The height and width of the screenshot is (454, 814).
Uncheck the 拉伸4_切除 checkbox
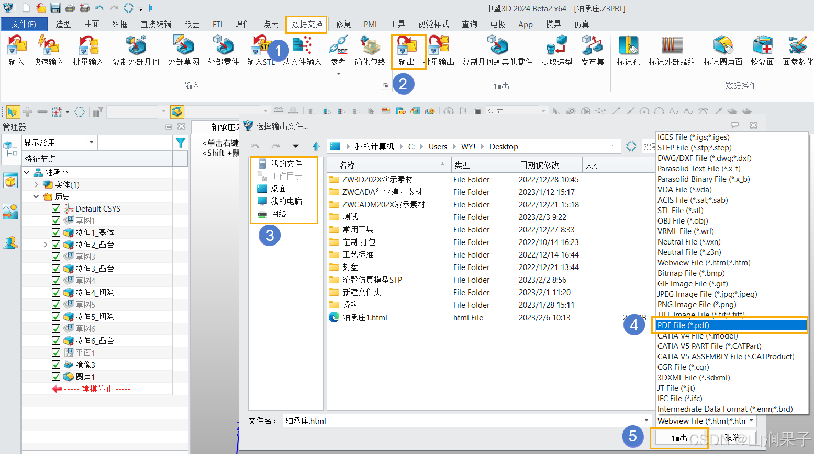56,293
